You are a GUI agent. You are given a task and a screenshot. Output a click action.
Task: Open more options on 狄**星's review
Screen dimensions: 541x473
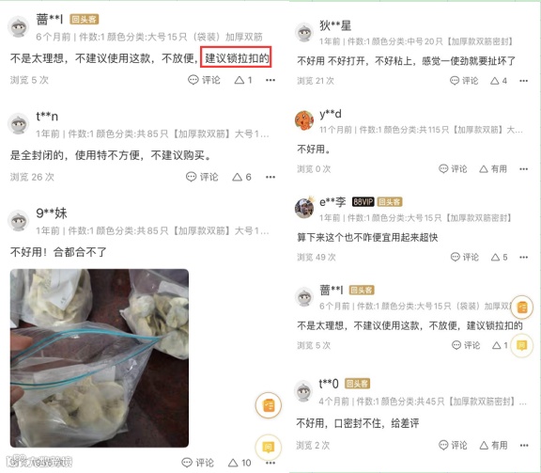coord(523,81)
